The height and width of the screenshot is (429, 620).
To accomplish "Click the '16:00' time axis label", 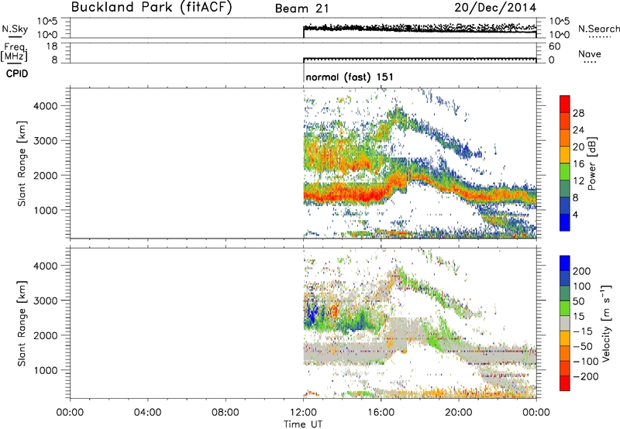I will point(381,413).
